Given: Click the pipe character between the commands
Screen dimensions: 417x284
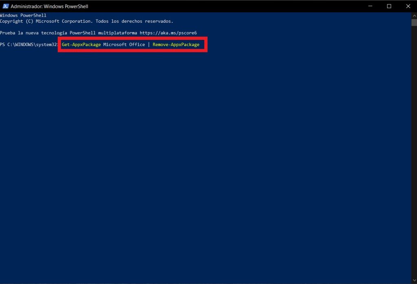Looking at the screenshot, I should [149, 44].
